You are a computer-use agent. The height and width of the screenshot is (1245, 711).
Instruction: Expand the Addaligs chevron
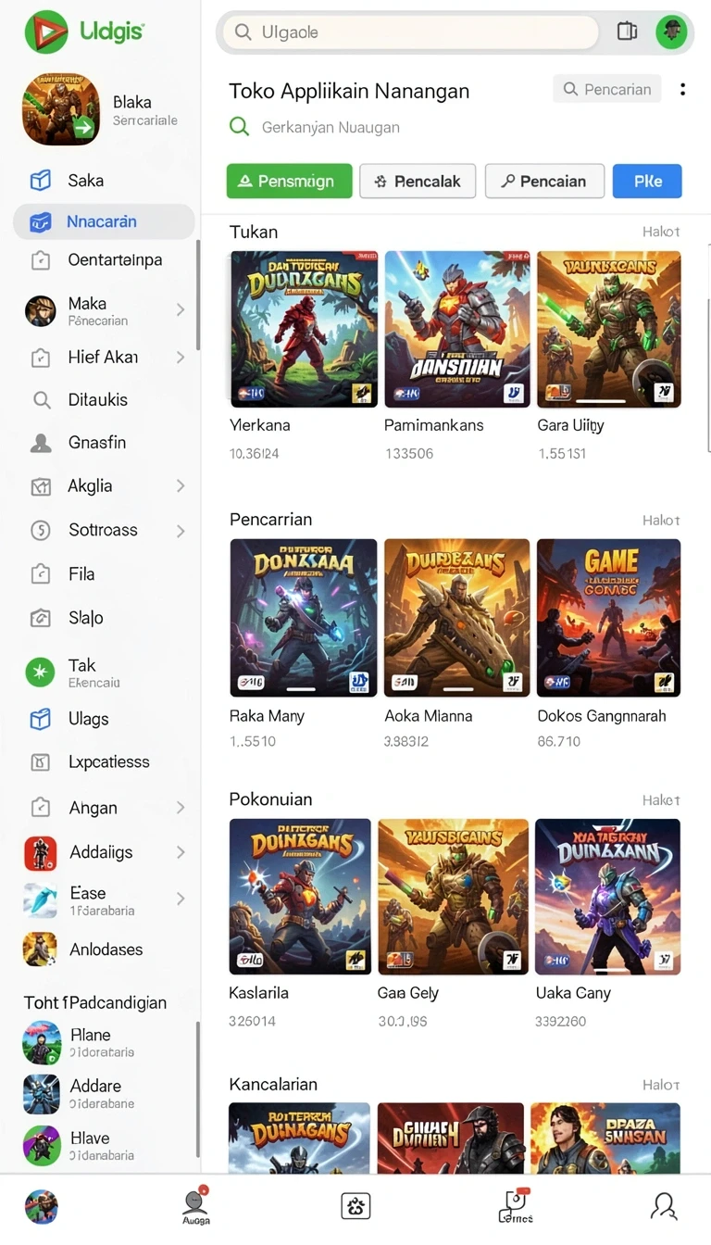181,852
